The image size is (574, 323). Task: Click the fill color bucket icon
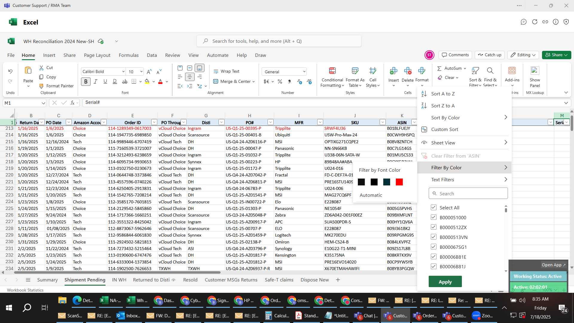click(147, 81)
